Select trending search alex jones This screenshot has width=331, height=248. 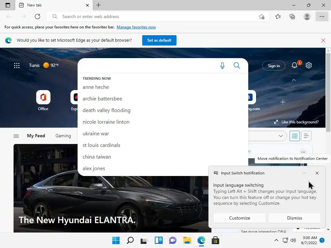pos(94,168)
